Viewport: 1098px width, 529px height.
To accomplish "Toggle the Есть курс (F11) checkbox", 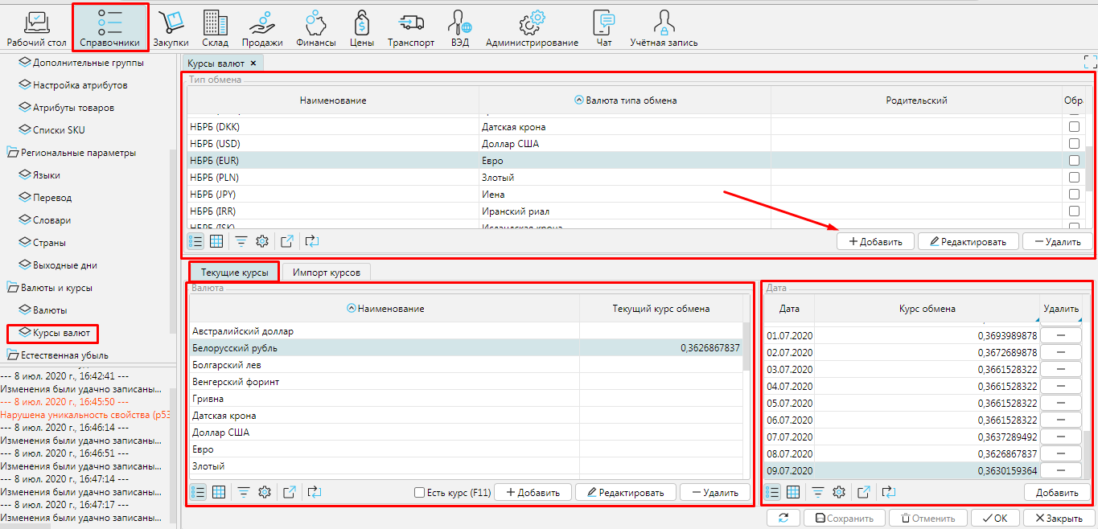I will (419, 492).
